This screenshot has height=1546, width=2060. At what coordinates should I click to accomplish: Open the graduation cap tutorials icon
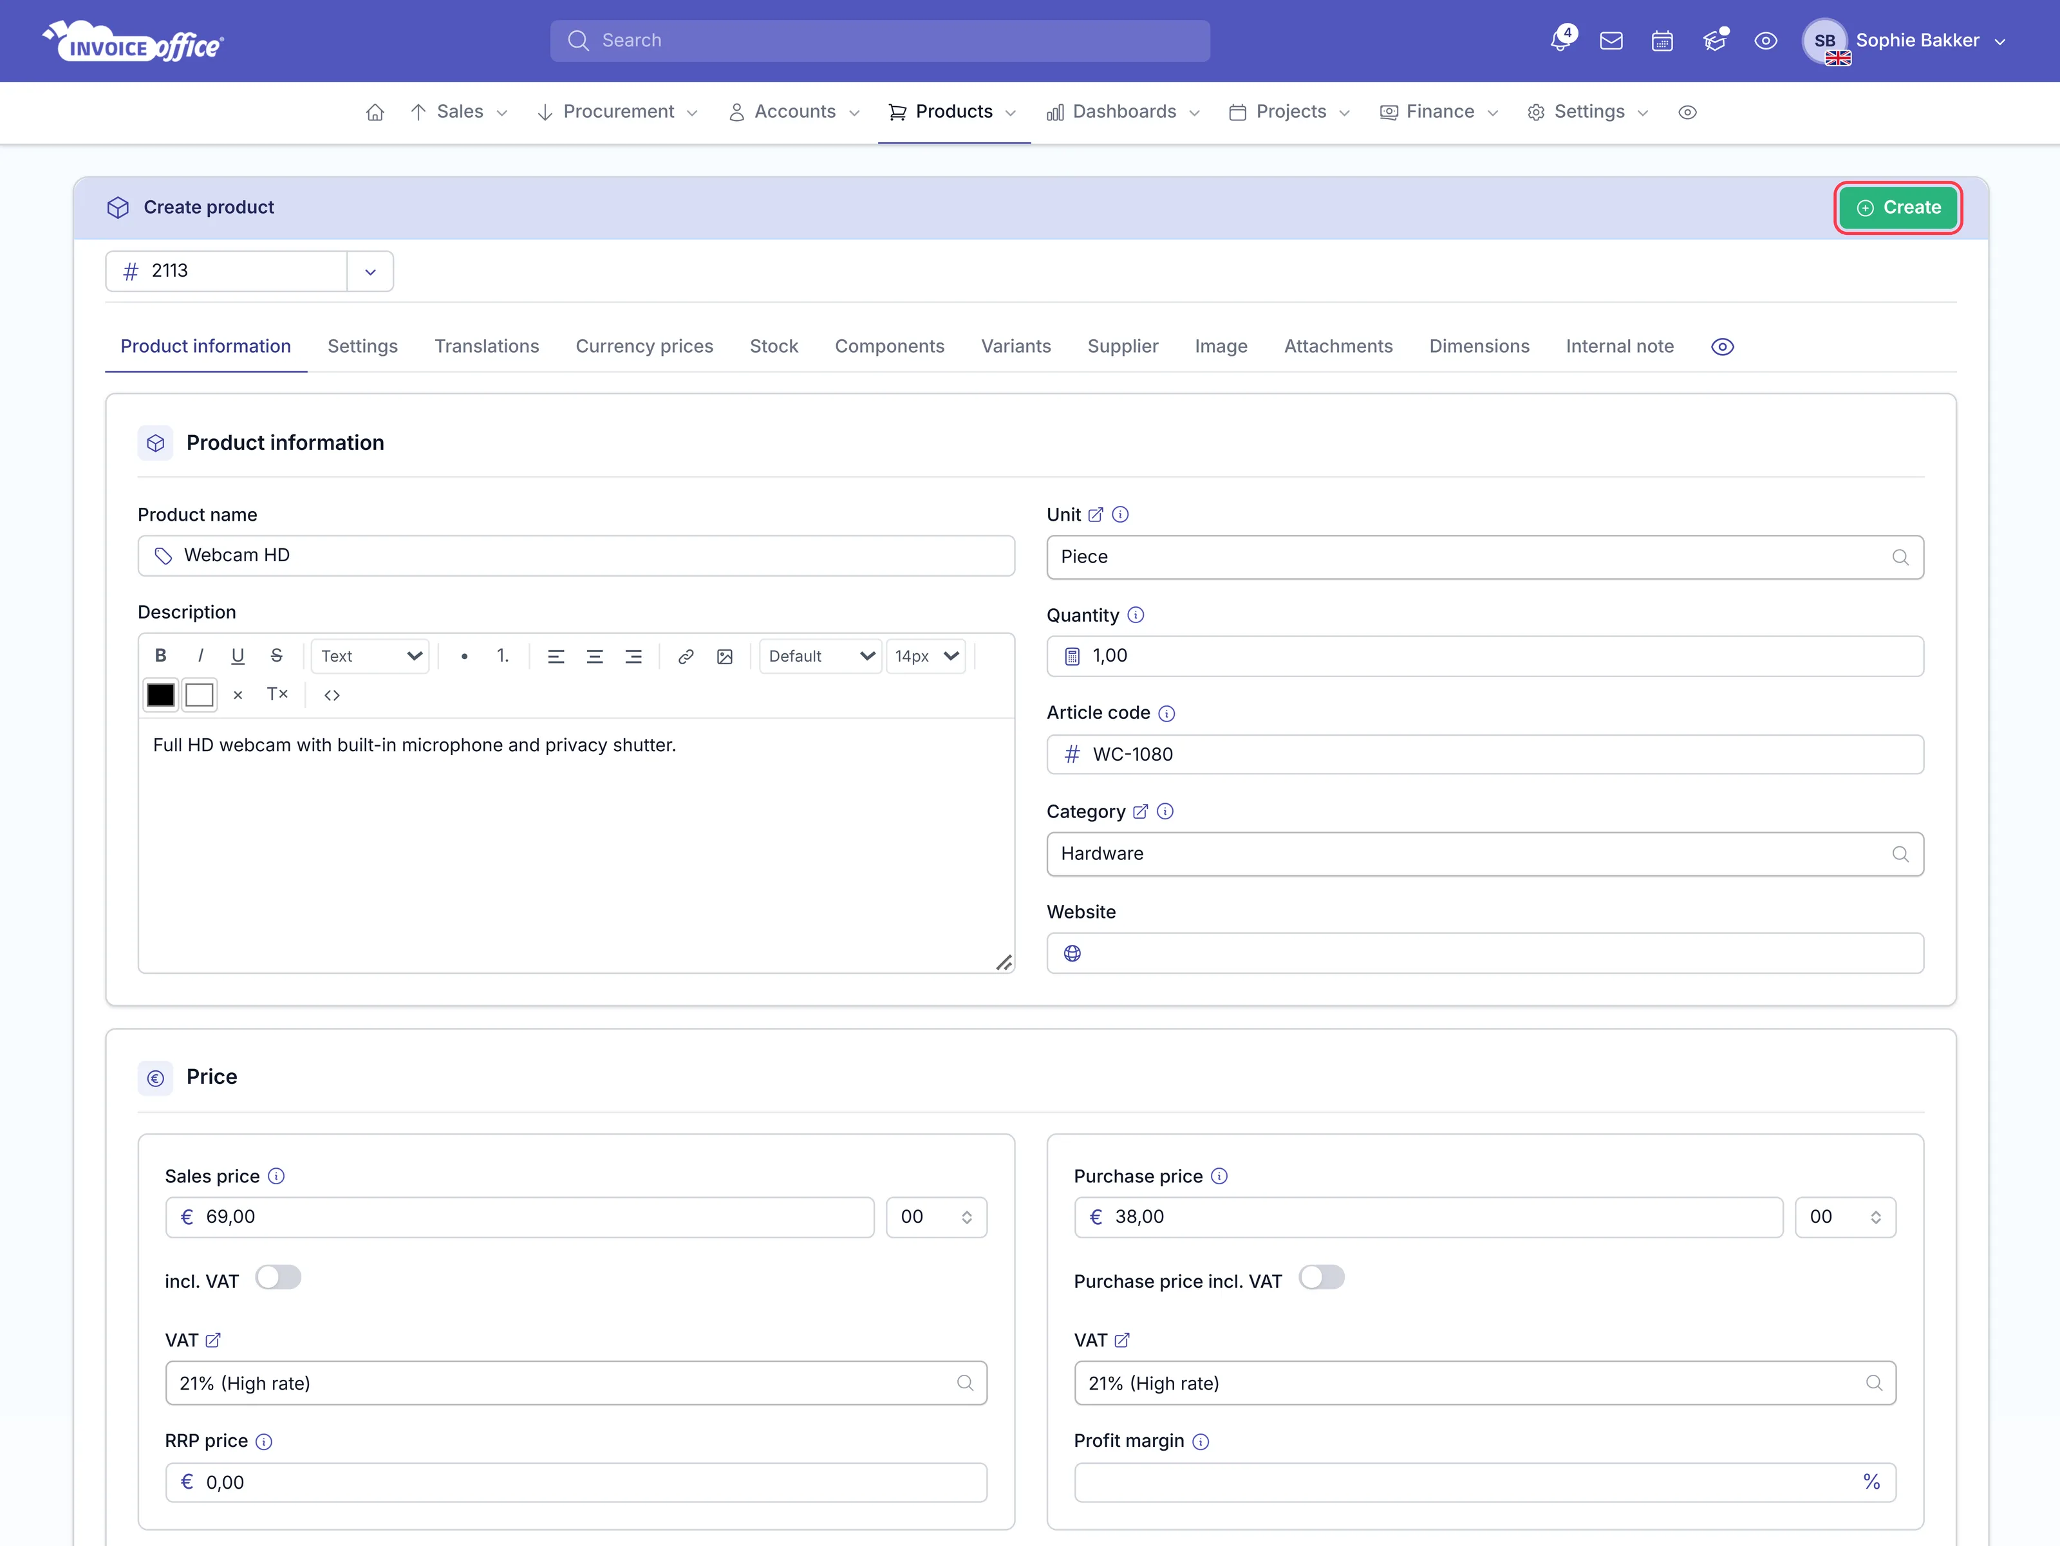pos(1714,40)
